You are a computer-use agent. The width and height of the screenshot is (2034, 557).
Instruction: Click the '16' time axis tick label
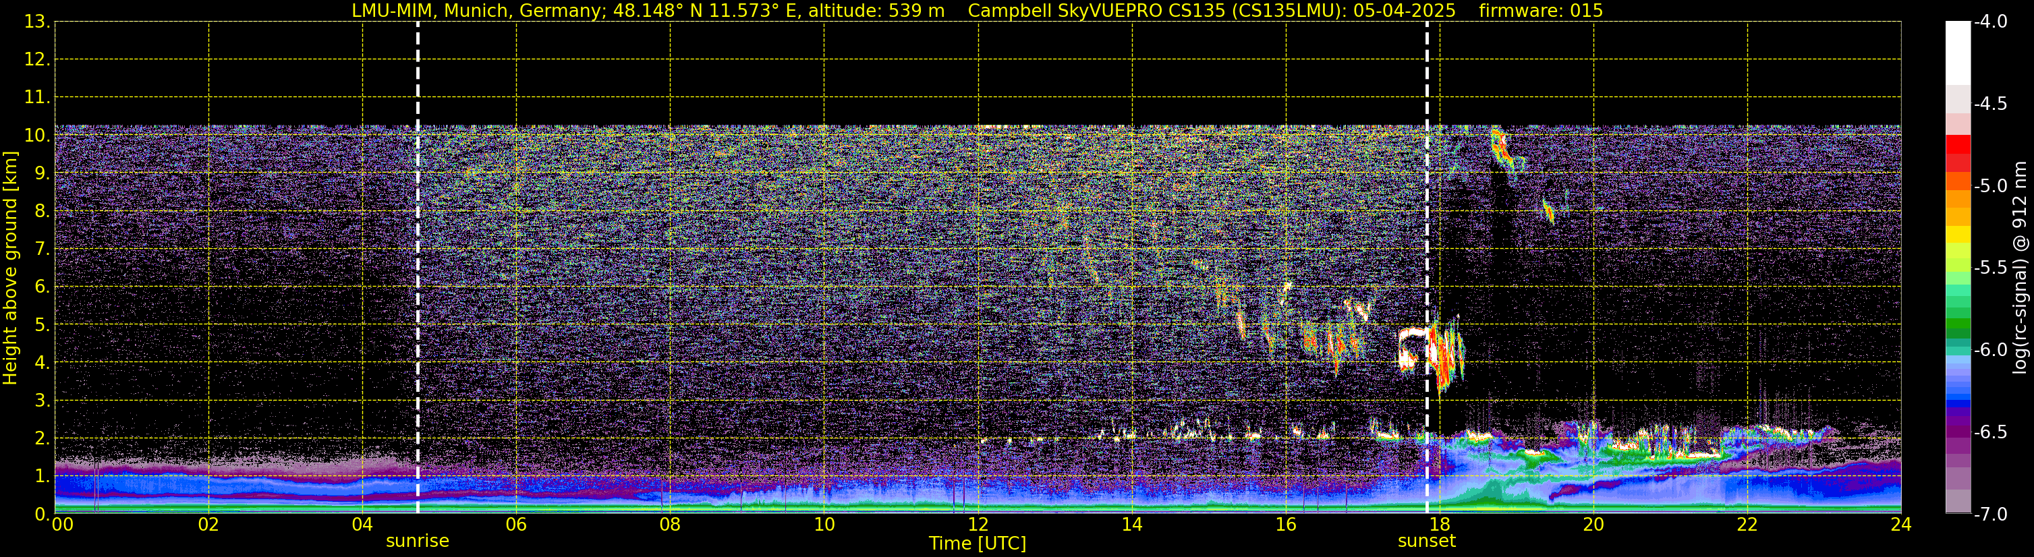1285,525
